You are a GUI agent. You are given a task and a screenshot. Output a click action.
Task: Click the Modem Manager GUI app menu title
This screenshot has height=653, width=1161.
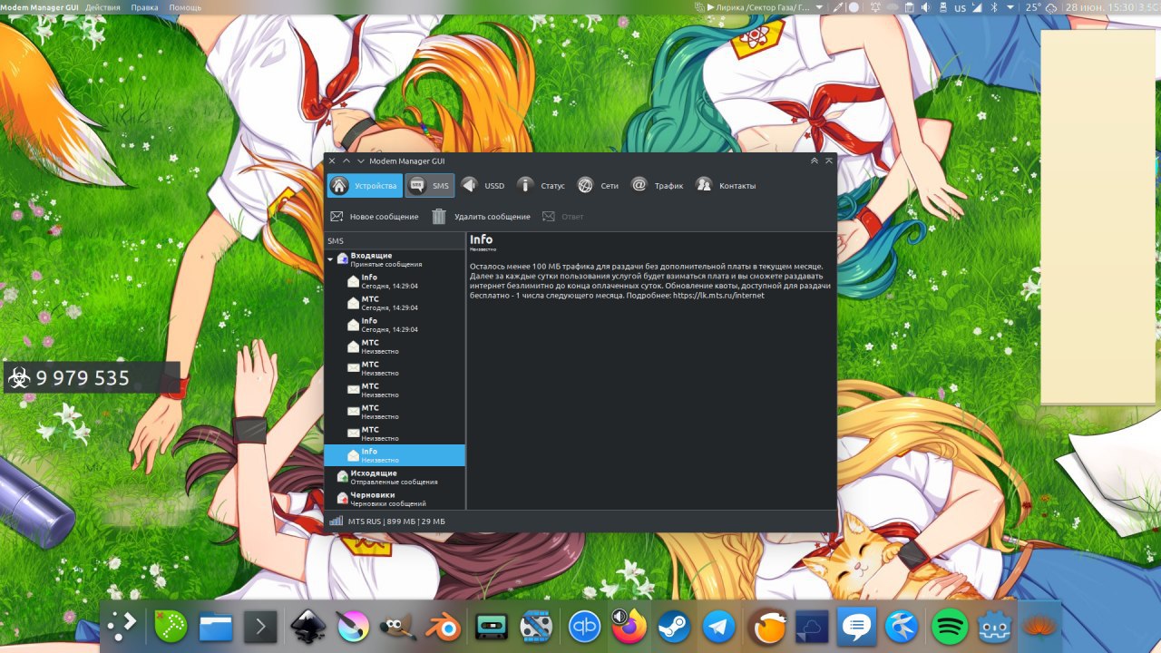point(40,7)
